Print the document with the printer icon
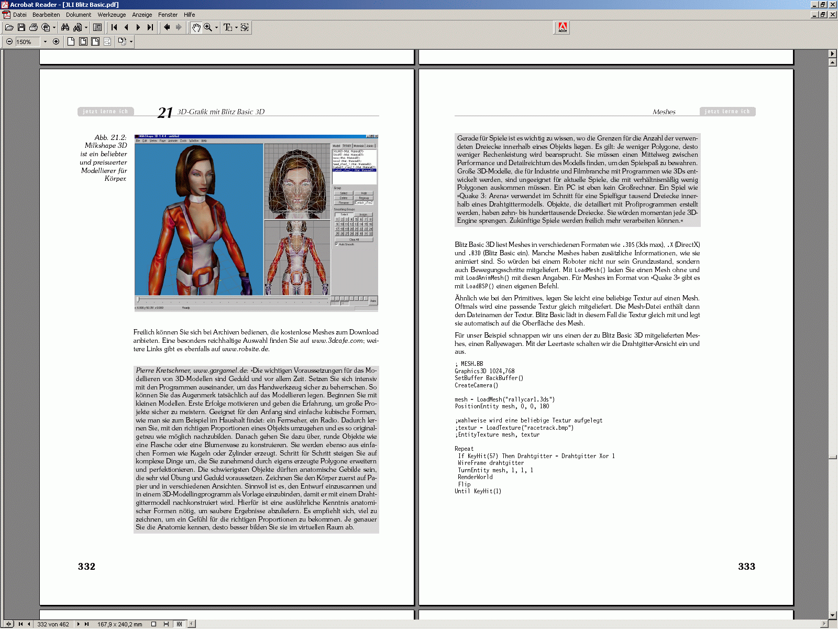 tap(34, 27)
